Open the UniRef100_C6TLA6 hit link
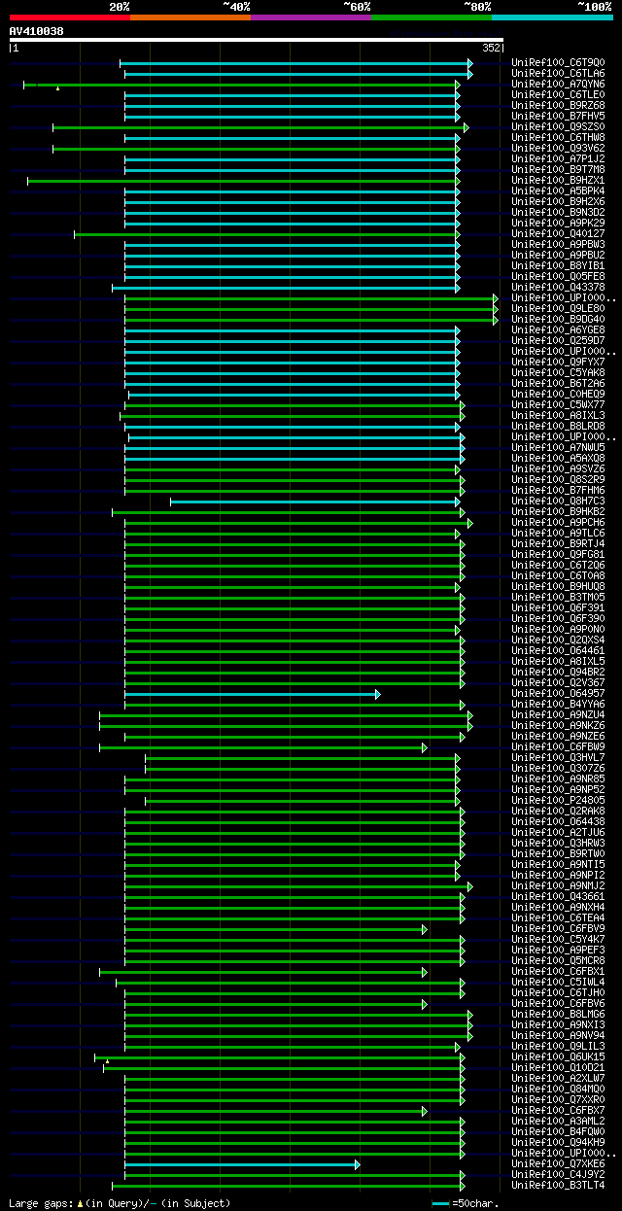Viewport: 622px width, 1211px height. pos(558,74)
